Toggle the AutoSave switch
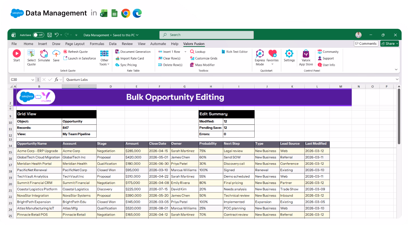408x225 pixels. [39, 35]
